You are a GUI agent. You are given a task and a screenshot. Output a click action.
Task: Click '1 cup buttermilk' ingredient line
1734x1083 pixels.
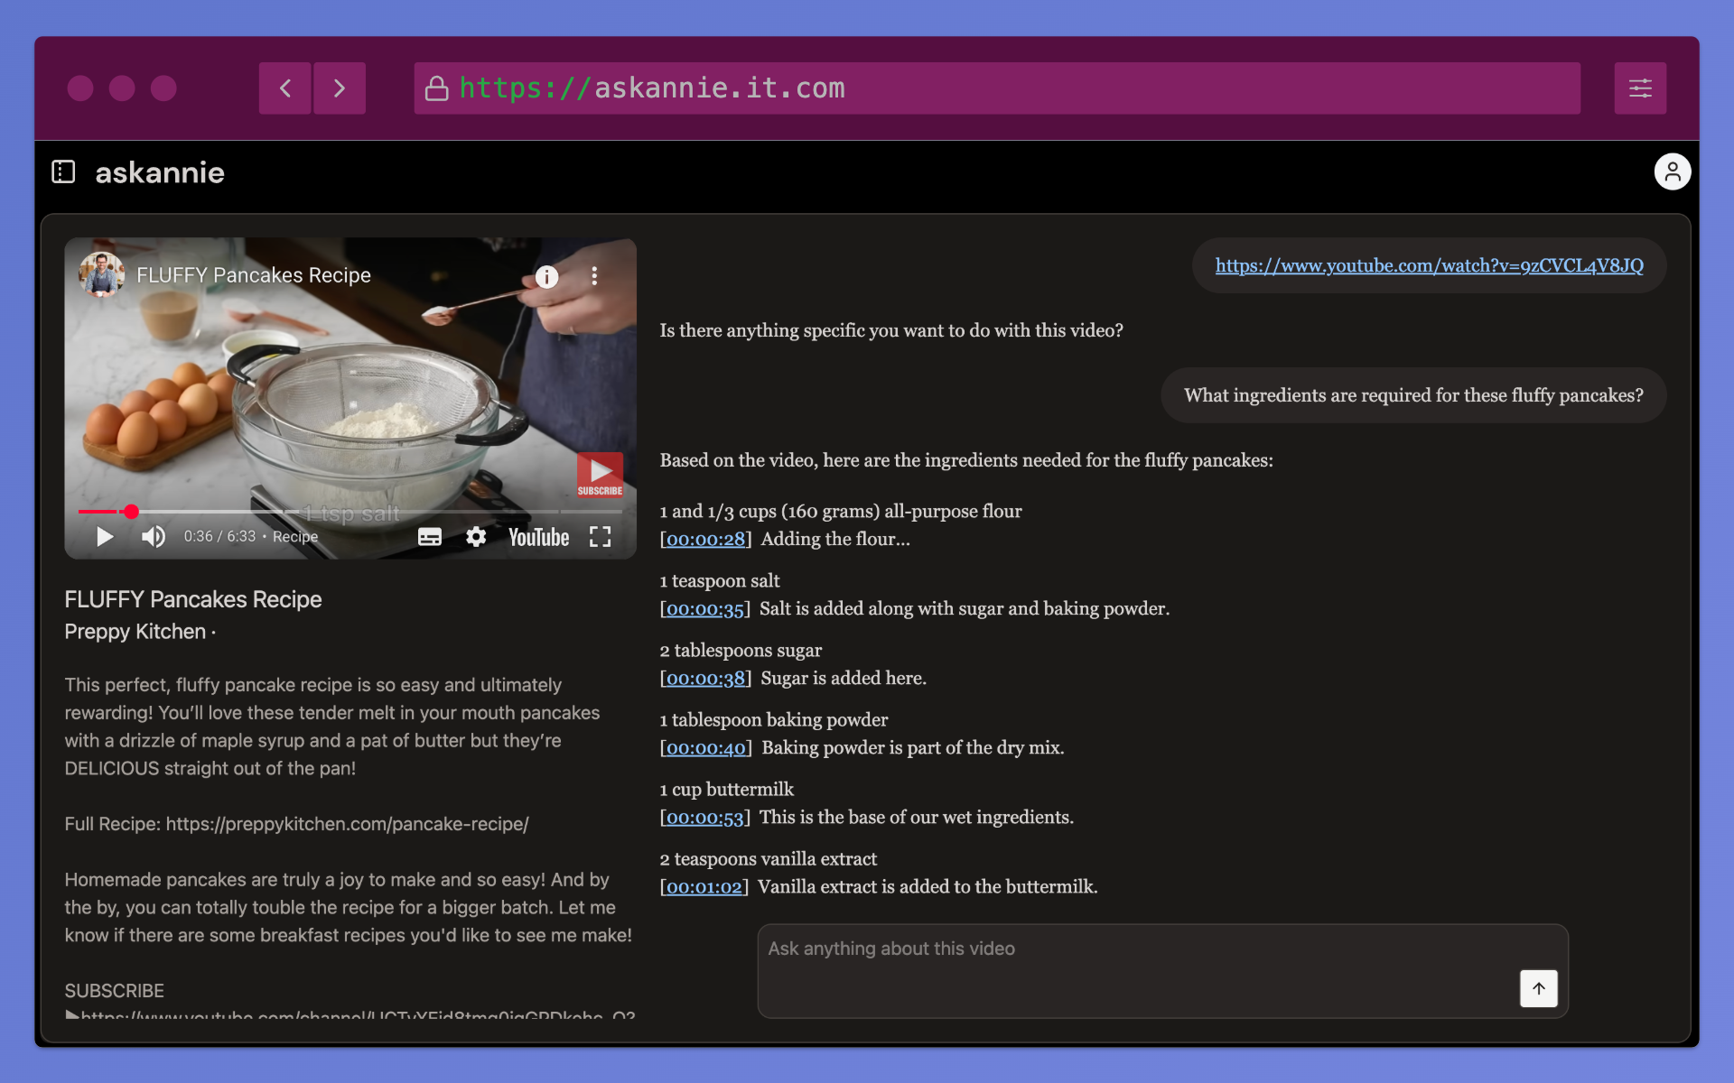pyautogui.click(x=726, y=789)
